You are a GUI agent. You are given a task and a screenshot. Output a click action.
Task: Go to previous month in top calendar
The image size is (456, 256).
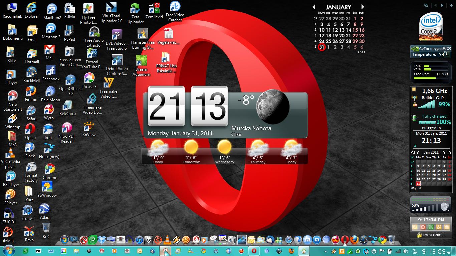(313, 7)
